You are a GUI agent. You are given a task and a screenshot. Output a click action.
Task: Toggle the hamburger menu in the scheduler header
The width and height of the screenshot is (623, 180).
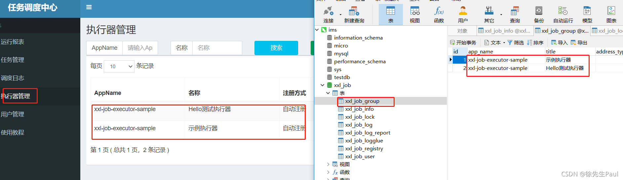click(89, 7)
